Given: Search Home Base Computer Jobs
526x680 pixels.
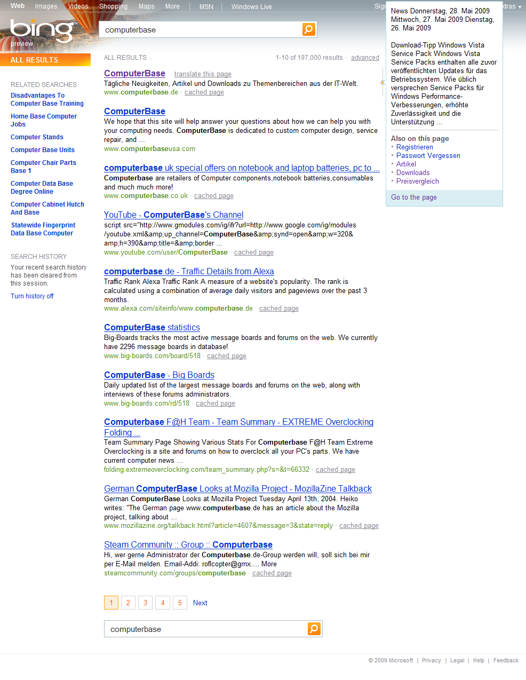Looking at the screenshot, I should (44, 120).
